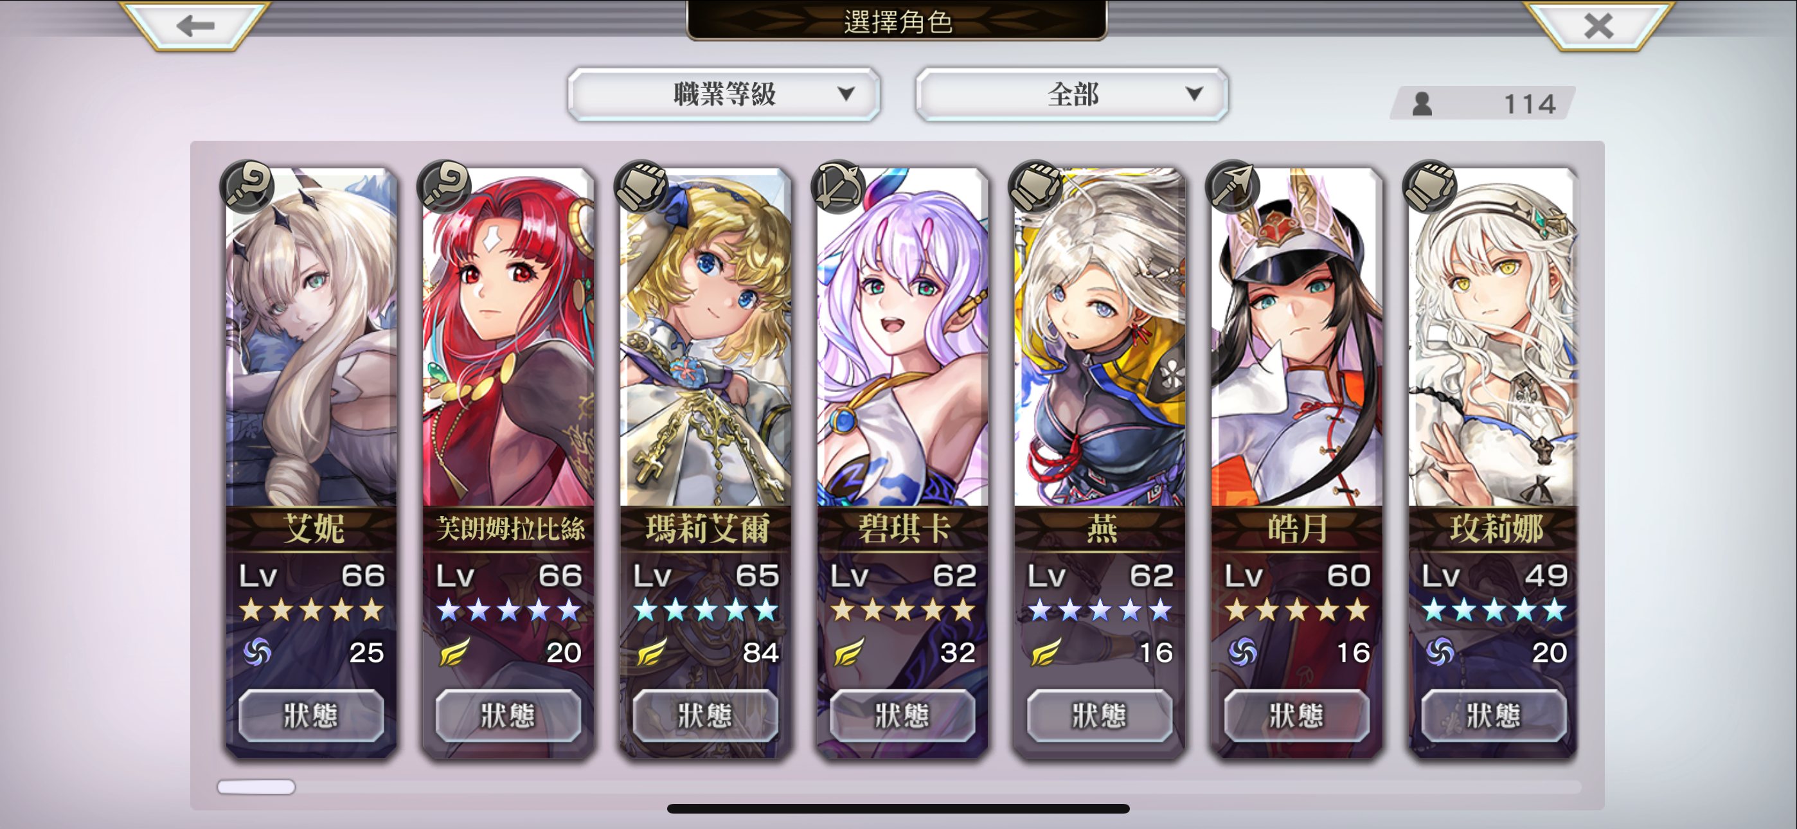Click the spear class icon on 皓月
1797x829 pixels.
[1233, 186]
